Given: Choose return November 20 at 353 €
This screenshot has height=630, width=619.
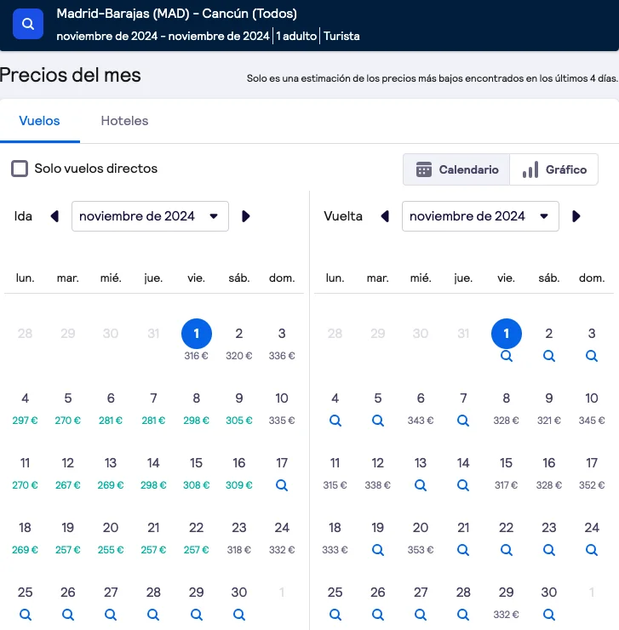Looking at the screenshot, I should coord(421,538).
